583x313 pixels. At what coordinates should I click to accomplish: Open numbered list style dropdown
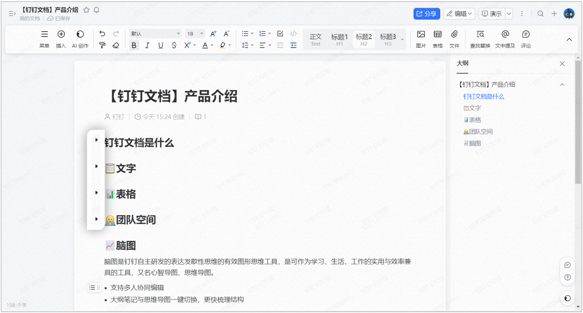pyautogui.click(x=270, y=34)
